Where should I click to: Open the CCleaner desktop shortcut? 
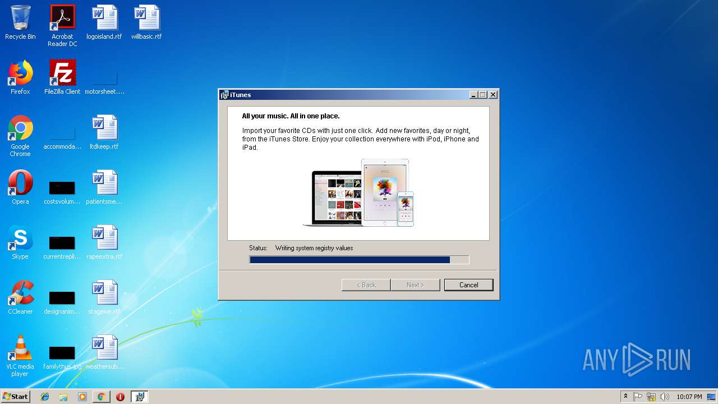(20, 297)
